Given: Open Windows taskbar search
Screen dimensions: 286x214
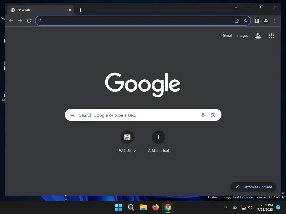Looking at the screenshot, I should [x=131, y=207].
